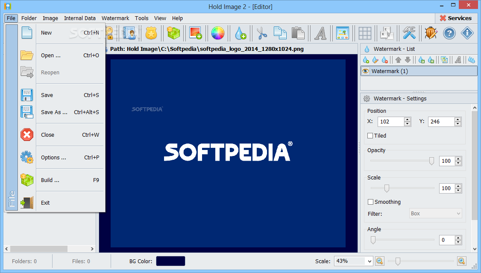Click the zoom in magnifier button
Screen dimensions: 481x273
pos(462,261)
